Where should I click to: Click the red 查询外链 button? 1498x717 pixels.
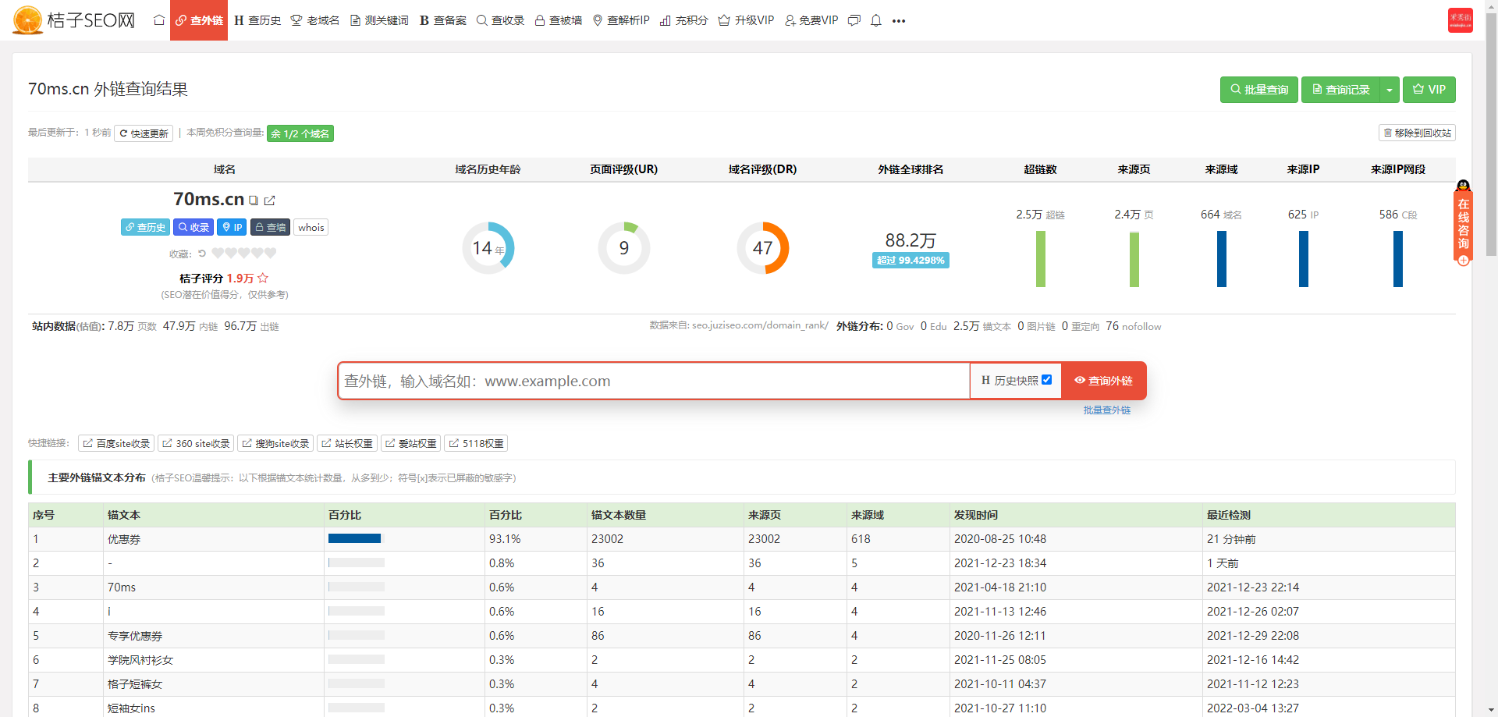1103,381
